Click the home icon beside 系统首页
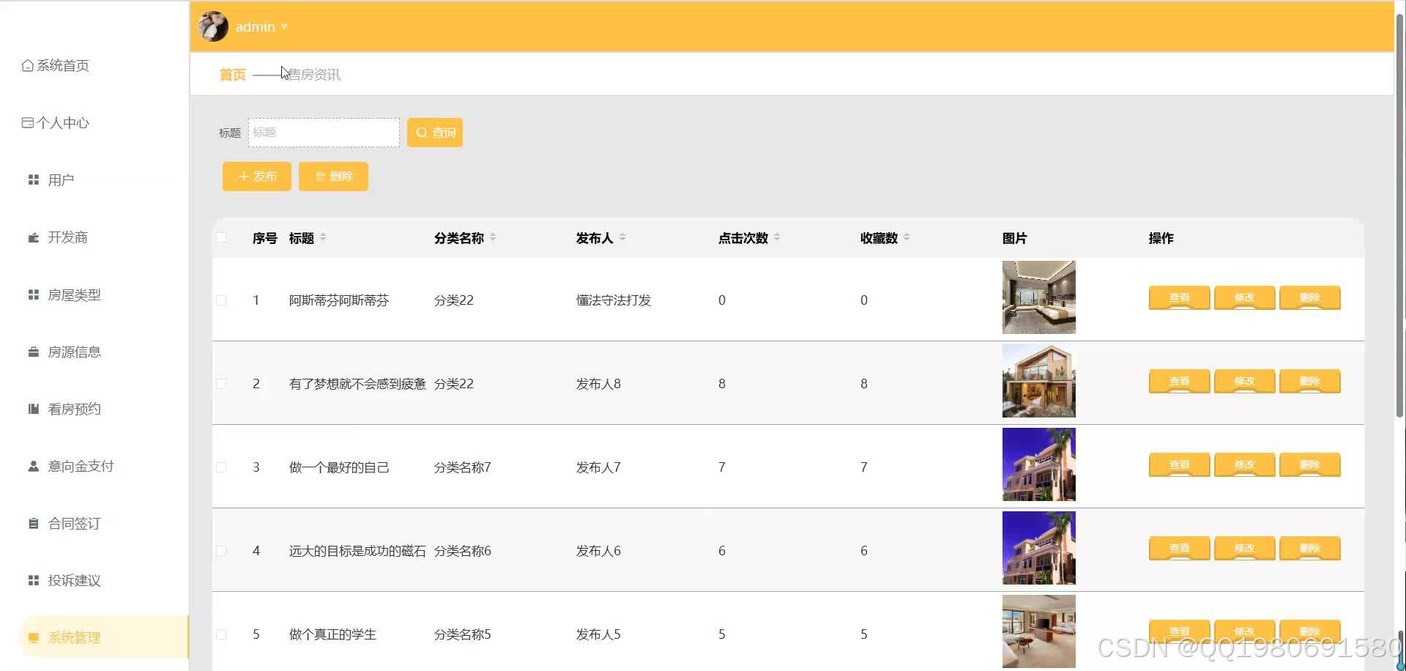The width and height of the screenshot is (1406, 671). click(x=28, y=66)
